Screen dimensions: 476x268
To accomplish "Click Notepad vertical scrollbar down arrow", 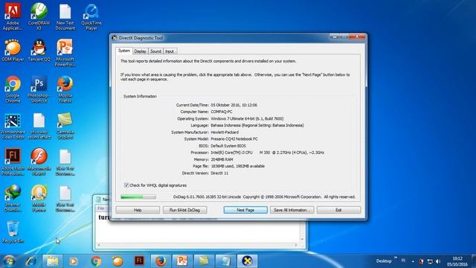I will [302, 239].
